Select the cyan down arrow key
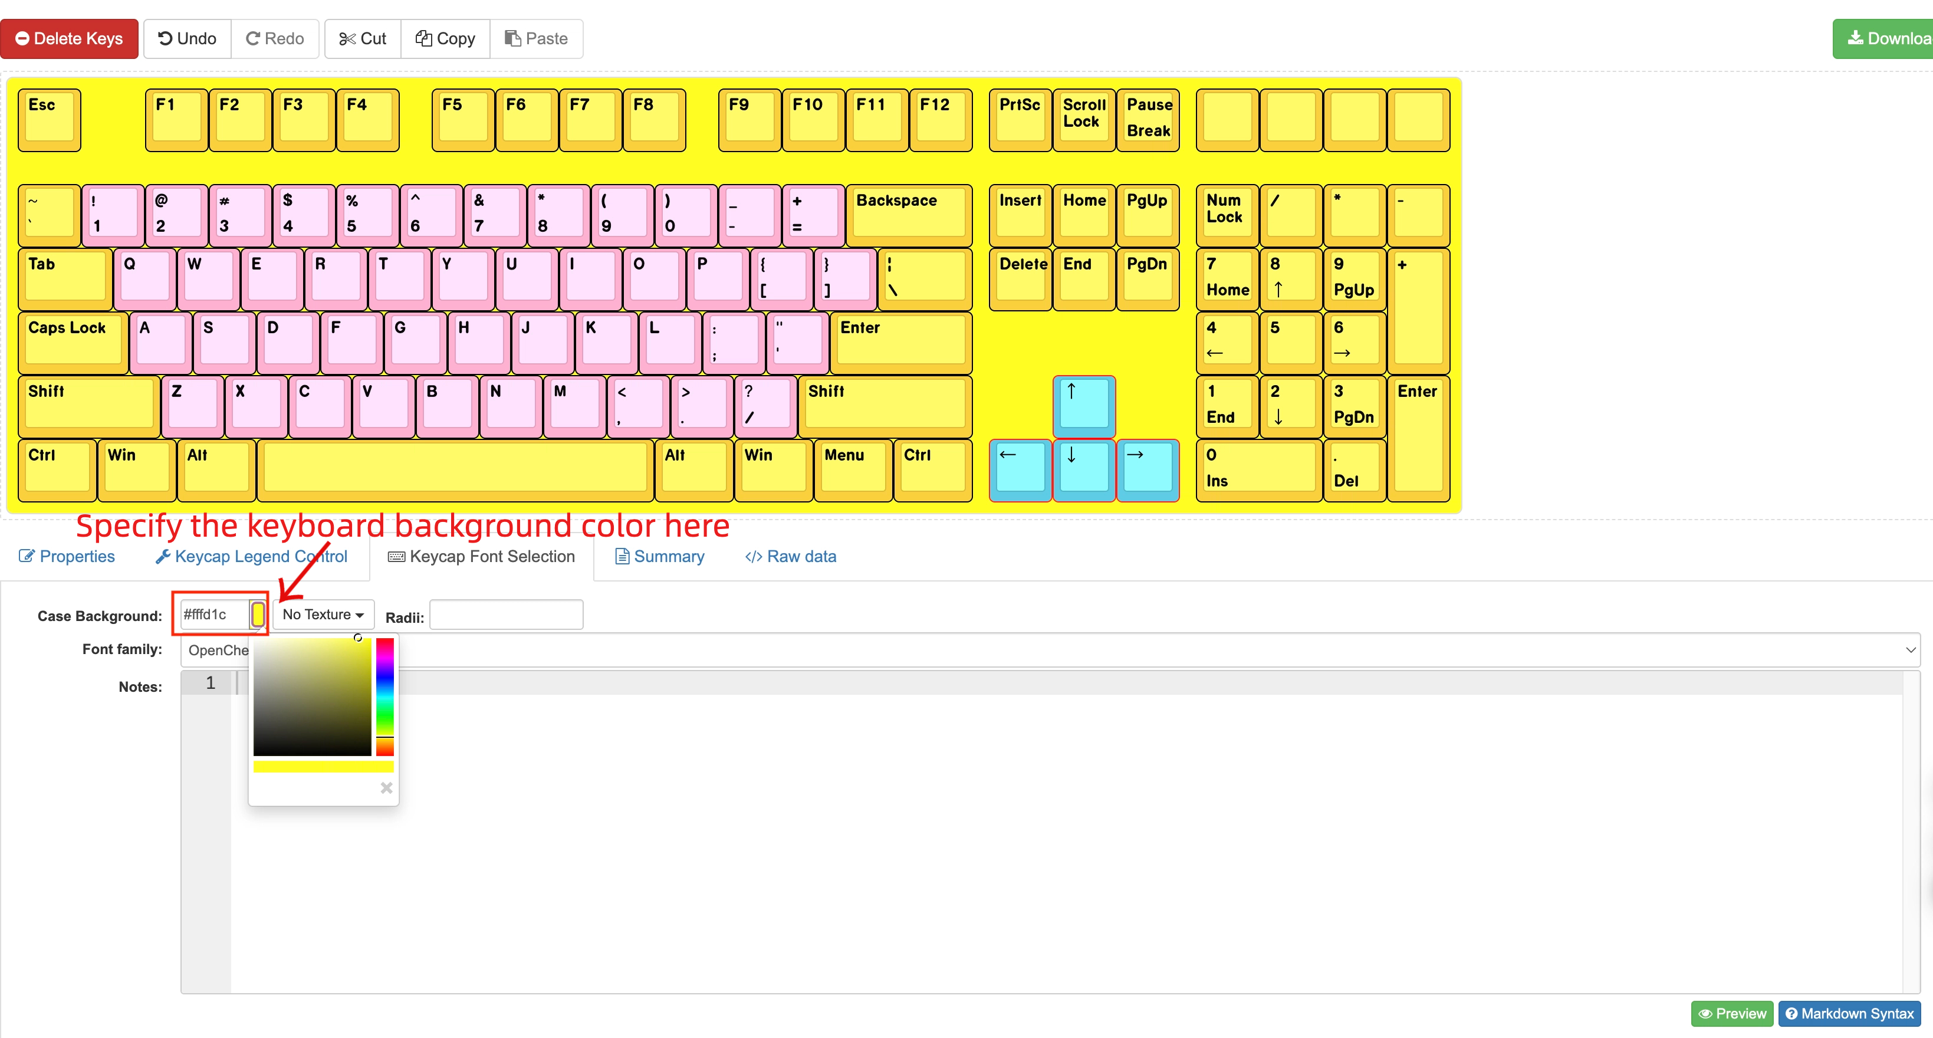Image resolution: width=1933 pixels, height=1038 pixels. (1084, 471)
